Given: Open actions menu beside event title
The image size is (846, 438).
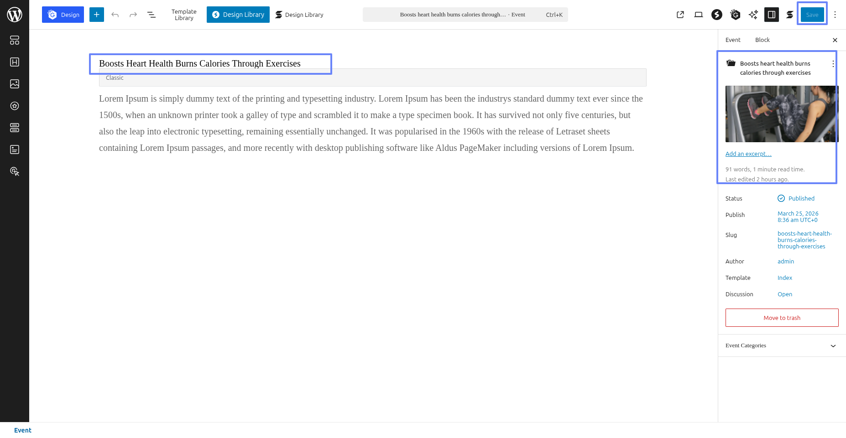Looking at the screenshot, I should click(x=833, y=64).
